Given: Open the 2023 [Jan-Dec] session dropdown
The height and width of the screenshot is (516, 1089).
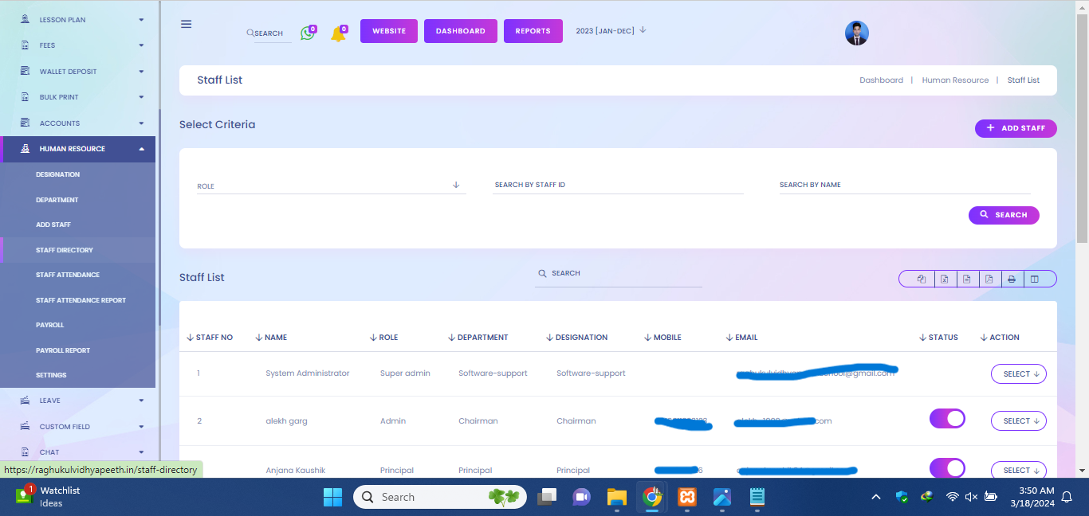Looking at the screenshot, I should 611,31.
